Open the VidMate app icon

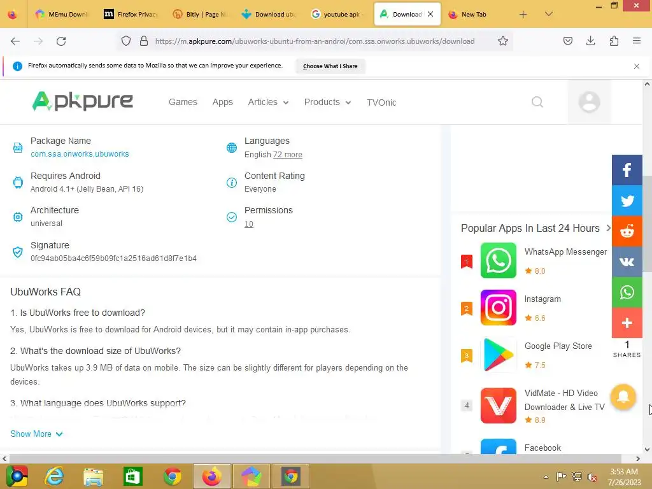[x=498, y=406]
